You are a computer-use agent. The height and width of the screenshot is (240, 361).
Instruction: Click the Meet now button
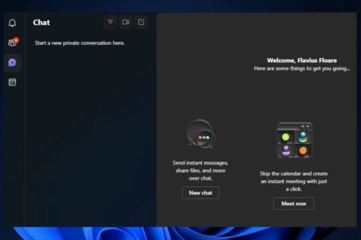click(294, 204)
